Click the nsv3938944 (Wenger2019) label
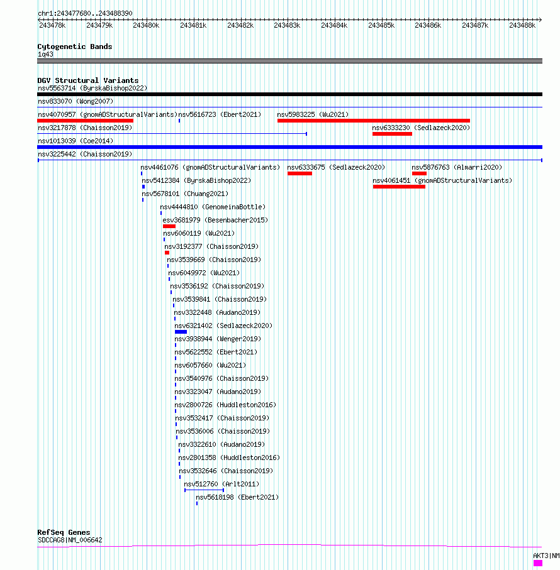The width and height of the screenshot is (560, 570). tap(218, 339)
